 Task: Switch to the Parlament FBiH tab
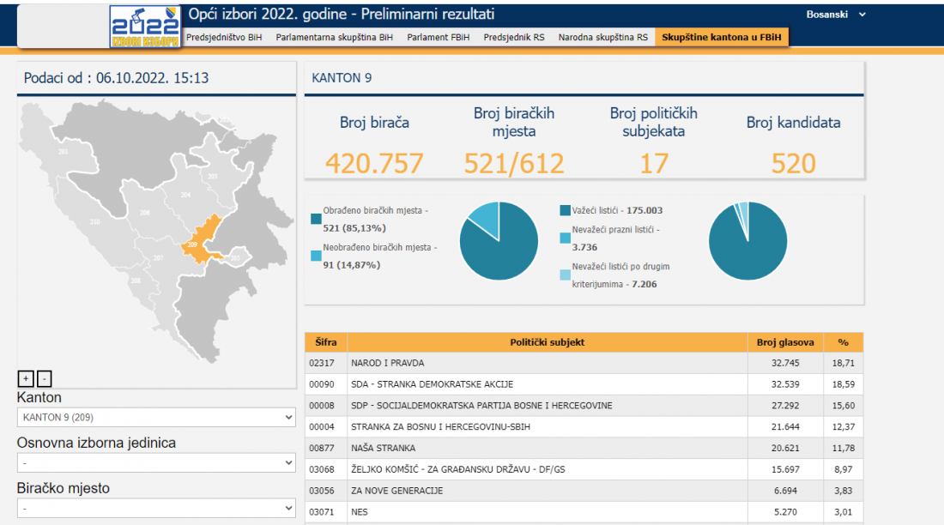439,37
